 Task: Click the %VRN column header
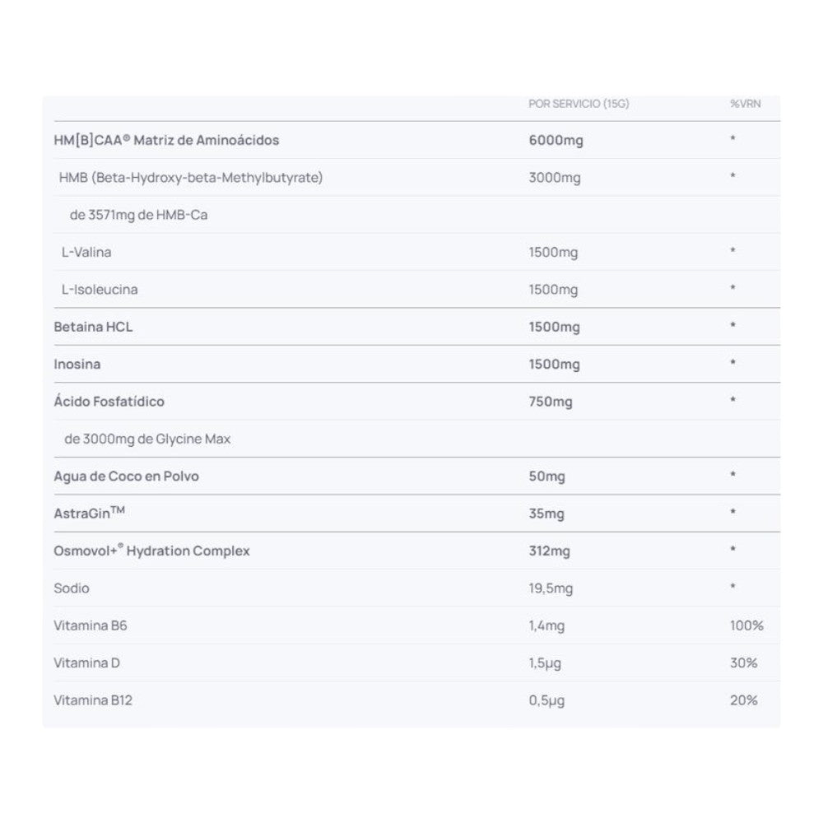pos(745,104)
